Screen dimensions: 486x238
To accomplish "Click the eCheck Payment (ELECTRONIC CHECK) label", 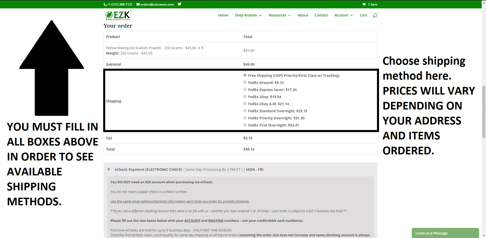I will tap(148, 170).
